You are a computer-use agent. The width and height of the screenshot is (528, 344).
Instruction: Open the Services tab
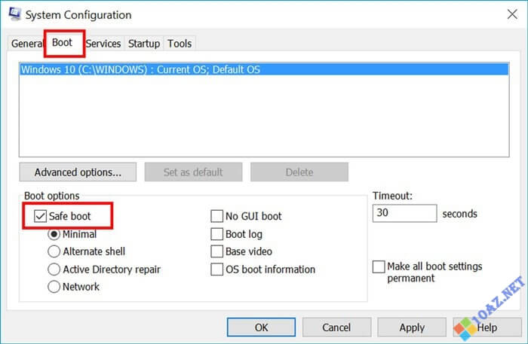[103, 44]
